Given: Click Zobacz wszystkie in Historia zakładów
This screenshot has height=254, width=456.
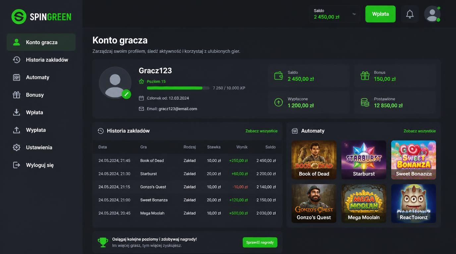Looking at the screenshot, I should 261,131.
